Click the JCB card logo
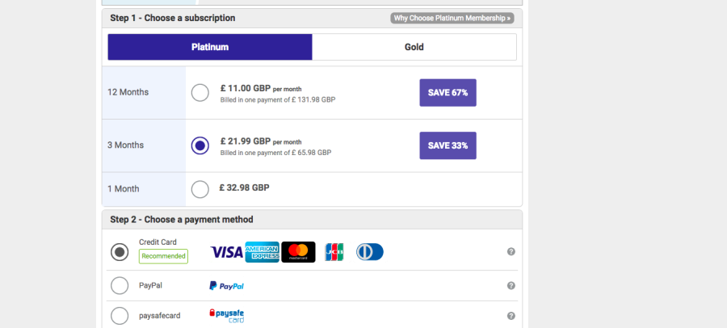This screenshot has height=328, width=727. (x=334, y=252)
